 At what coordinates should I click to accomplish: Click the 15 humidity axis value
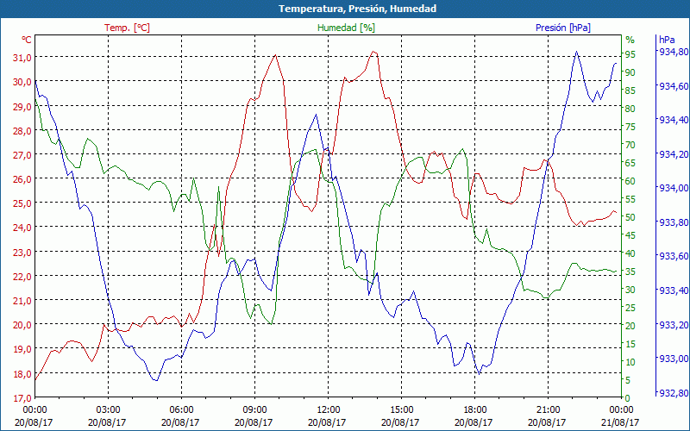click(x=630, y=344)
